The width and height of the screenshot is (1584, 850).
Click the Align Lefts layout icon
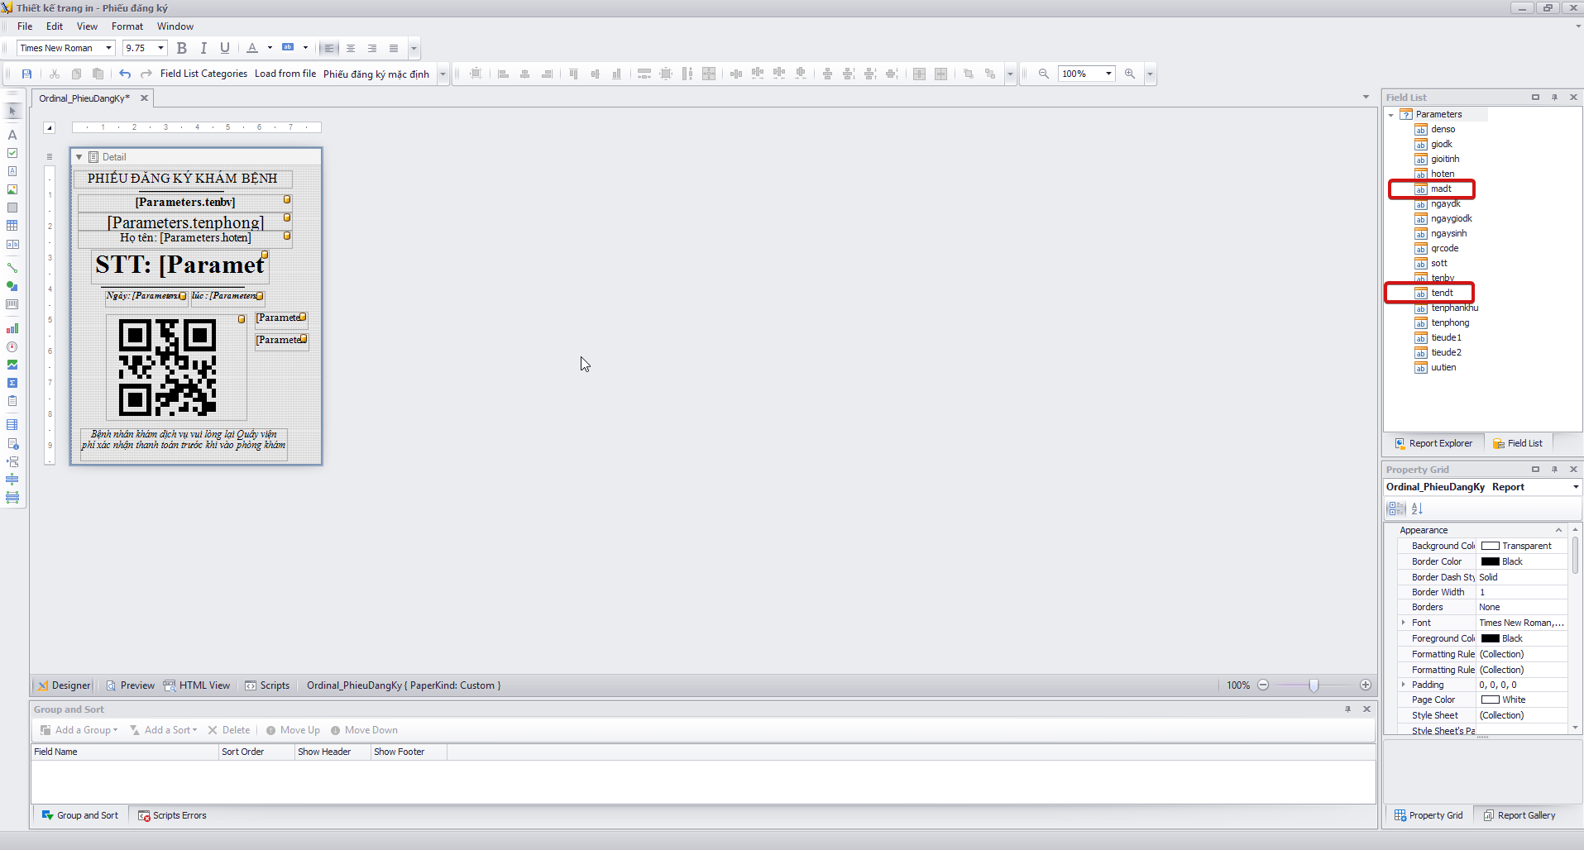[503, 74]
